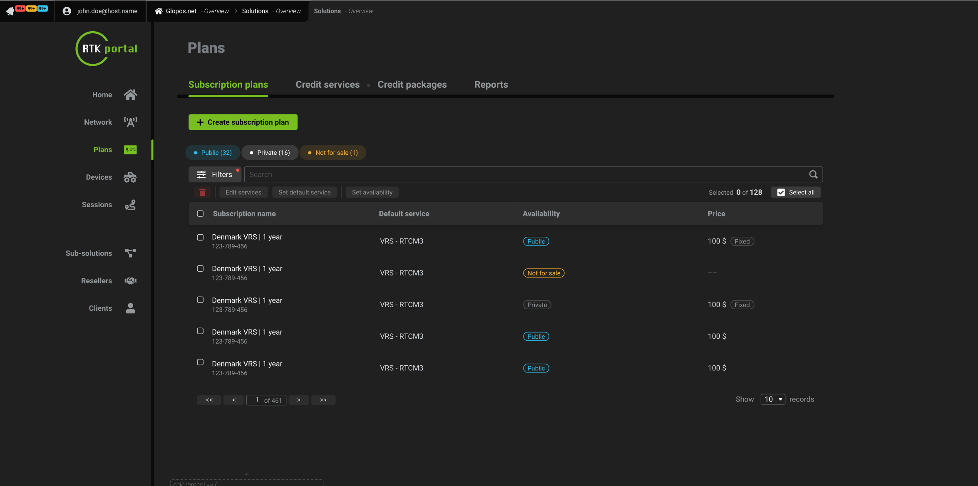Check the header Subscription name checkbox
The width and height of the screenshot is (978, 486).
(200, 213)
